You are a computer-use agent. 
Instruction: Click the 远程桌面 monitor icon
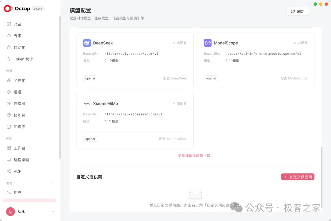tap(9, 160)
